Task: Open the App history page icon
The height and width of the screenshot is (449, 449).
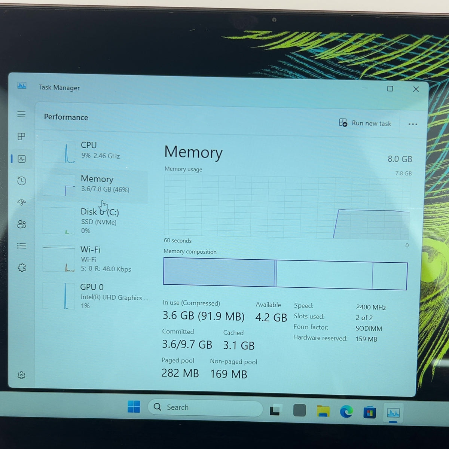Action: [22, 181]
